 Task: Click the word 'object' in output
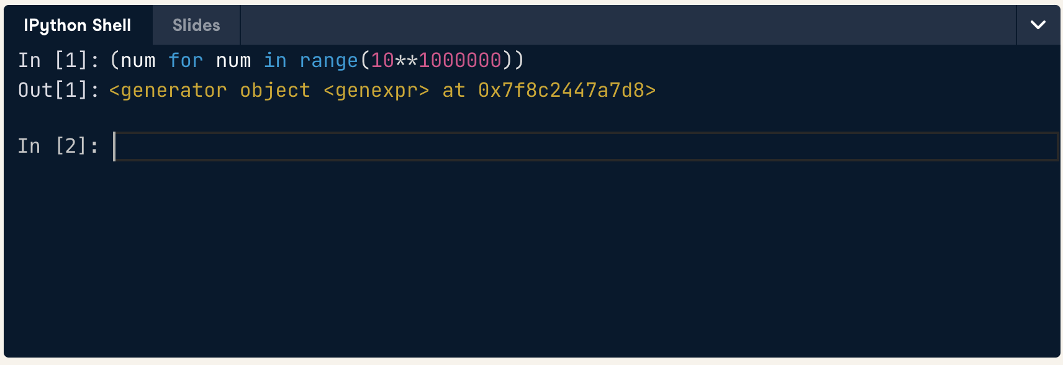click(275, 90)
